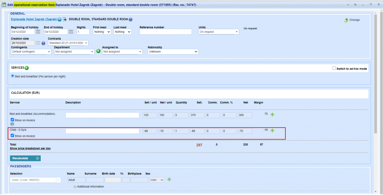Select the Bed and breakfast radio button
The image size is (383, 195).
(12, 76)
